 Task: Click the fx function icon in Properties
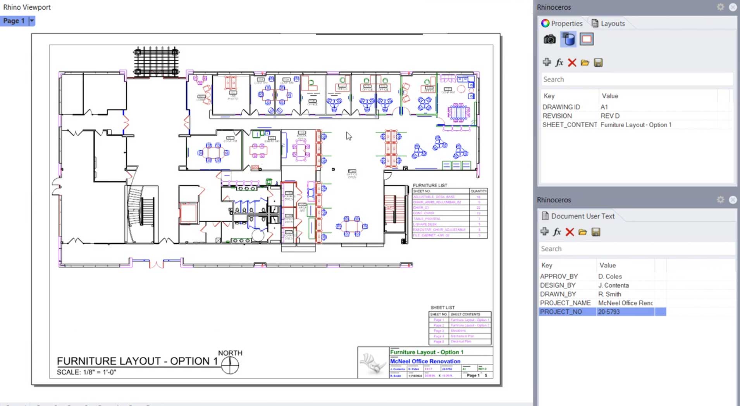[x=559, y=62]
